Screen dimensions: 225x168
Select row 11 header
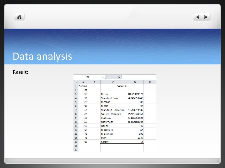pos(76,126)
